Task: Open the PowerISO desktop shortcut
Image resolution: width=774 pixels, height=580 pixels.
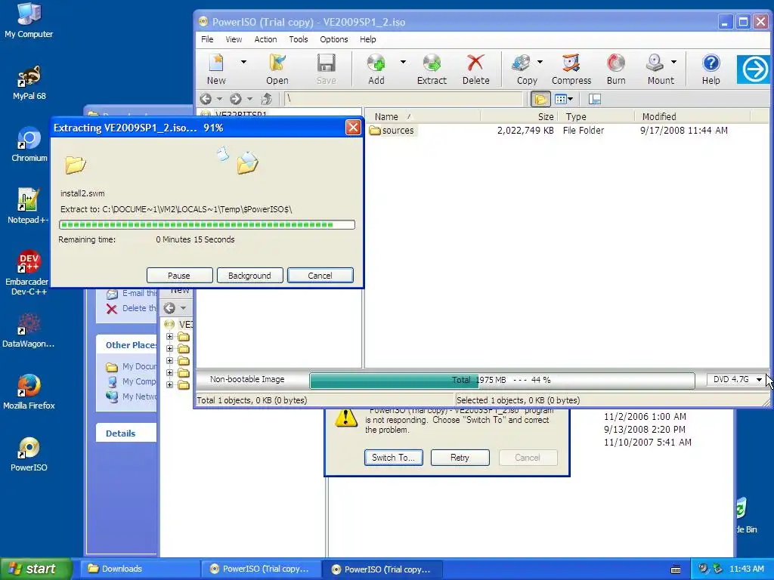Action: pos(29,454)
